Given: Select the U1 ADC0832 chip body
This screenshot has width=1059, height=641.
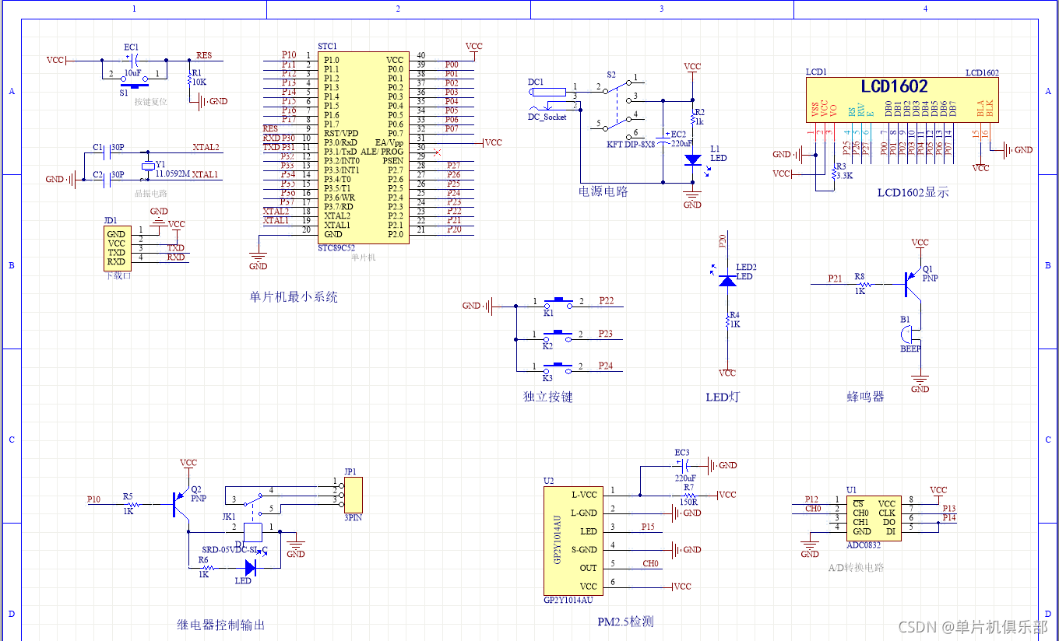Looking at the screenshot, I should coord(874,517).
